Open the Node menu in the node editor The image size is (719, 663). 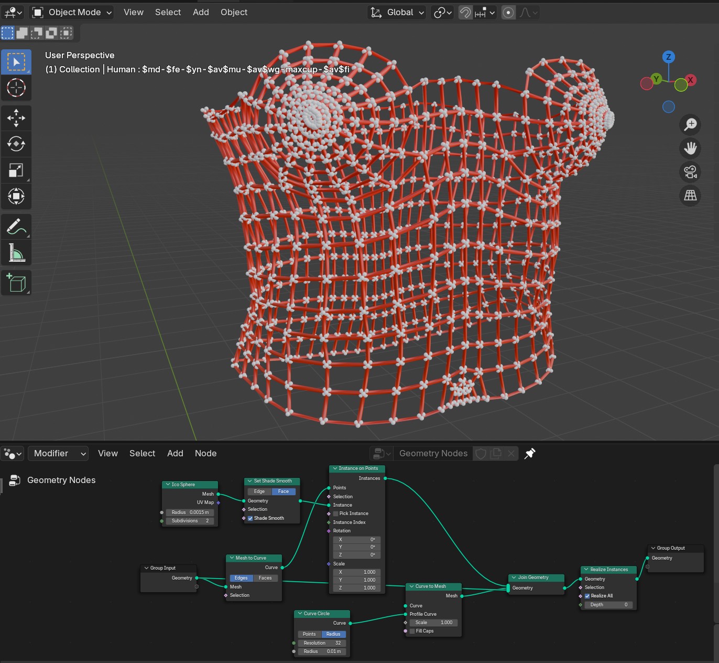[205, 453]
